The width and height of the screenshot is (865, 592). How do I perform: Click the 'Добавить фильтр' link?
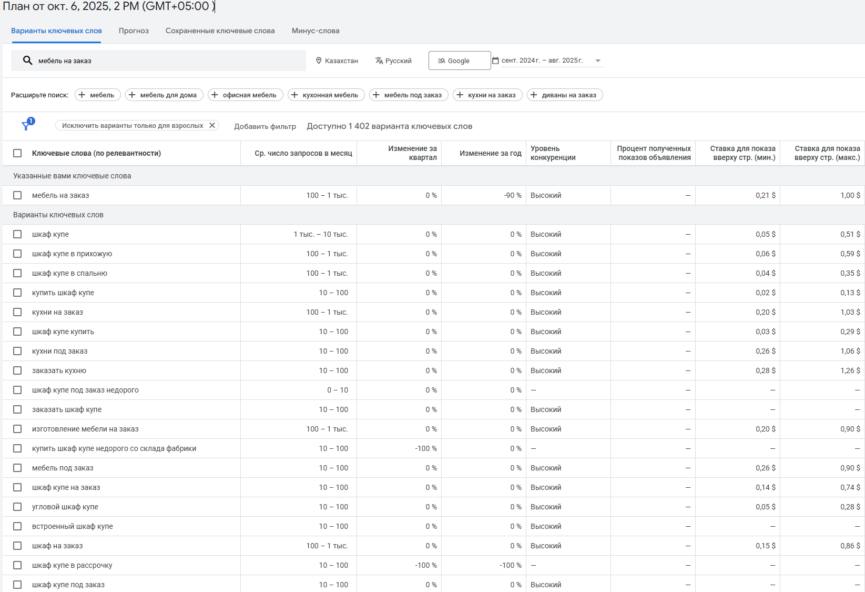(x=265, y=126)
